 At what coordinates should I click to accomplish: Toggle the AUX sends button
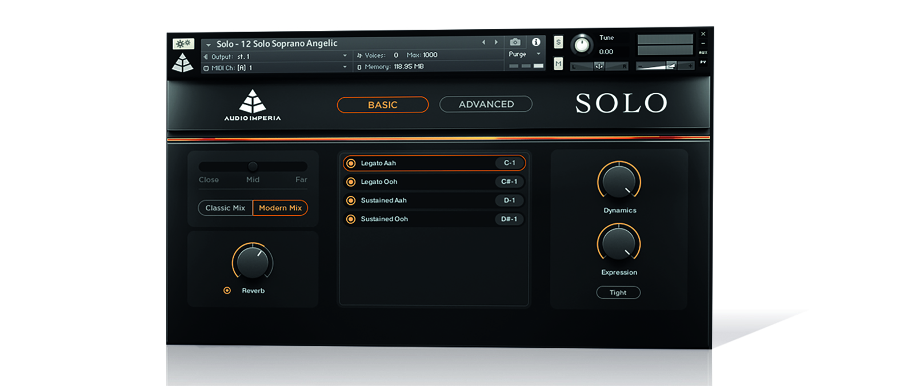point(703,53)
